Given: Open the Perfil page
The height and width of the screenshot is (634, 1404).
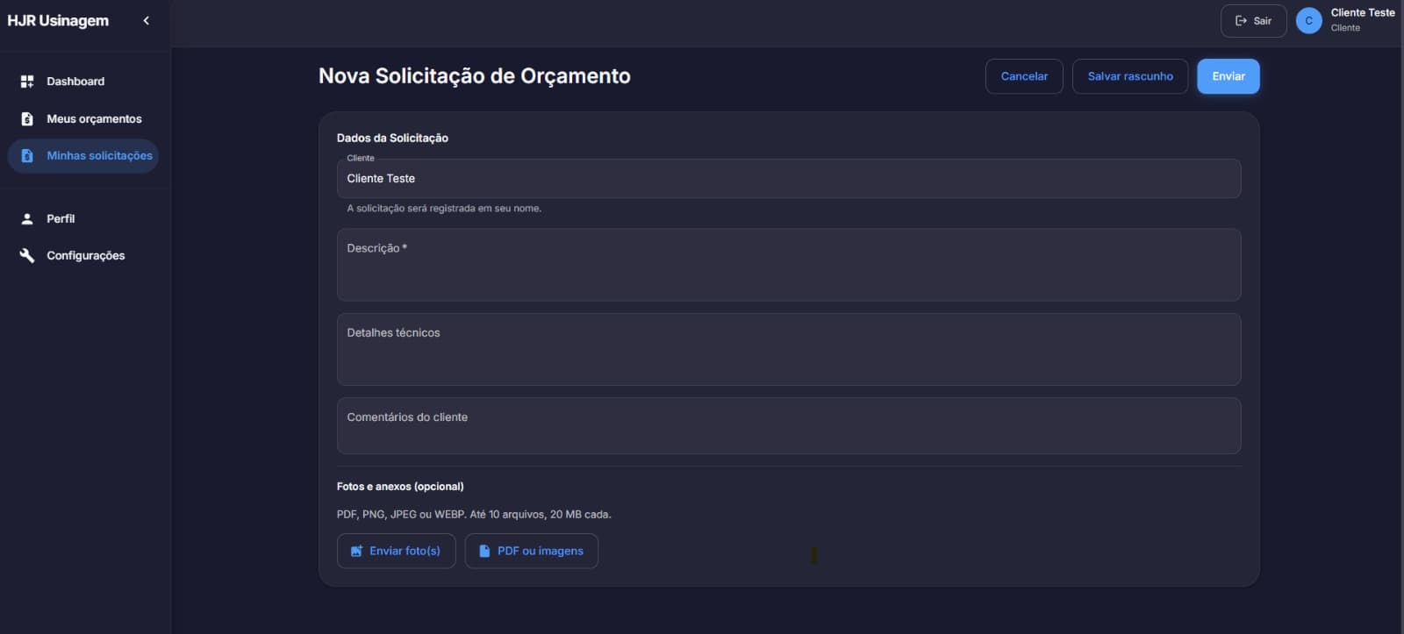Looking at the screenshot, I should coord(83,219).
